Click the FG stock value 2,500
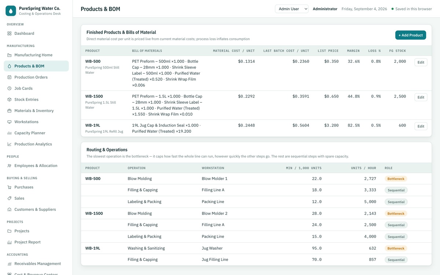This screenshot has height=275, width=440. point(400,96)
